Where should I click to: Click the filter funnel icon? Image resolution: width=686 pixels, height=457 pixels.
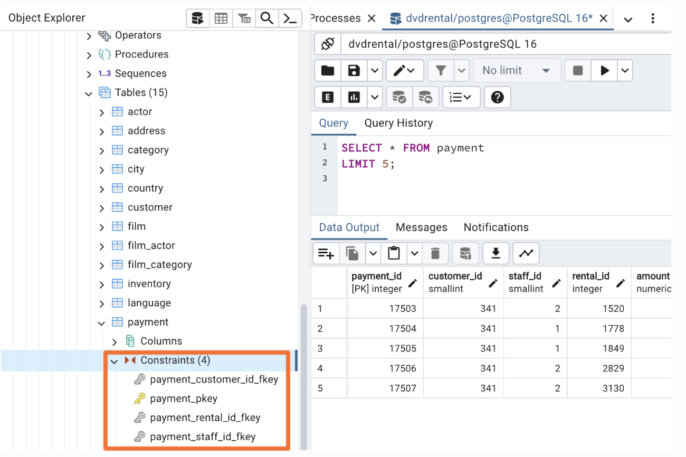coord(441,71)
